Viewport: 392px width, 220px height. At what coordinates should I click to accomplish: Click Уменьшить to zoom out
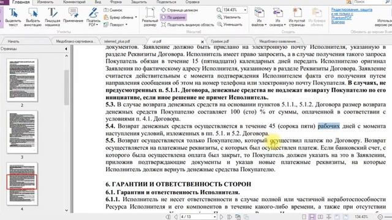pyautogui.click(x=230, y=24)
